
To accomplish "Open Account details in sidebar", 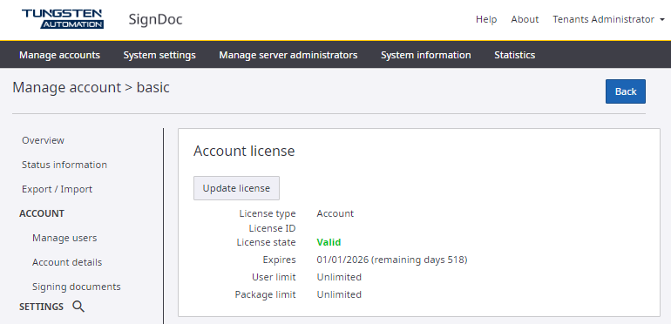I will coord(67,262).
